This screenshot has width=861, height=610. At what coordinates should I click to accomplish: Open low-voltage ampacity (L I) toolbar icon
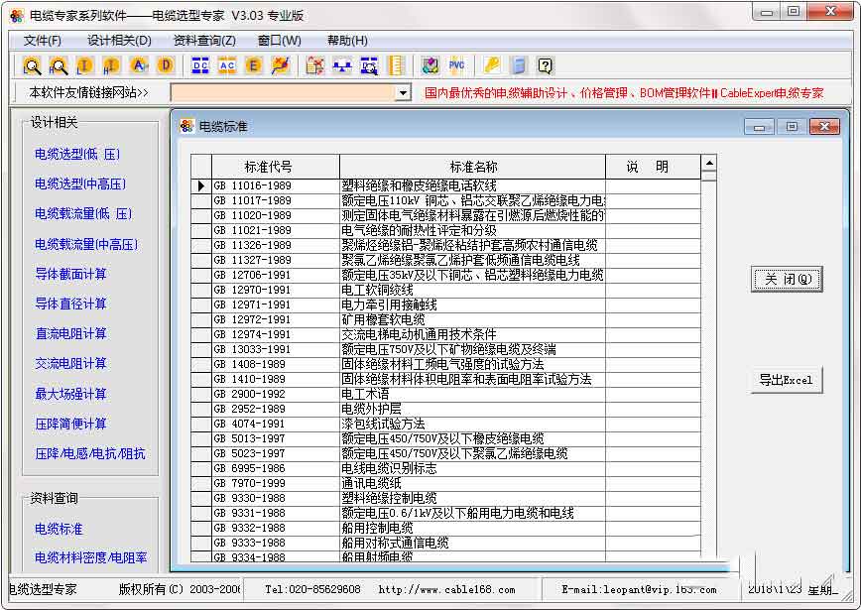(x=84, y=65)
